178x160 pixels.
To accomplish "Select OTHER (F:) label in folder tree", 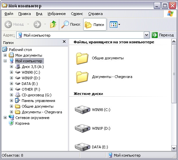I will [31, 89].
